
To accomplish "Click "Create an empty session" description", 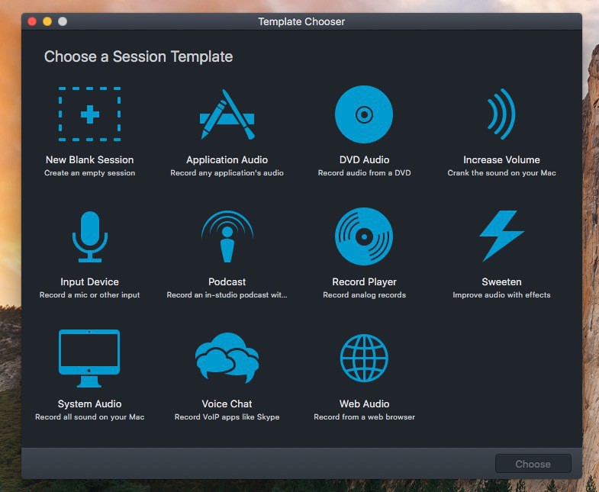I will pos(90,173).
